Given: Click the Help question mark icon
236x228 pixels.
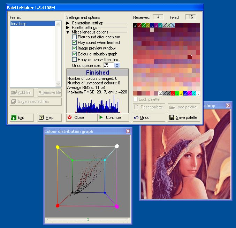Looking at the screenshot, I should tap(41, 117).
